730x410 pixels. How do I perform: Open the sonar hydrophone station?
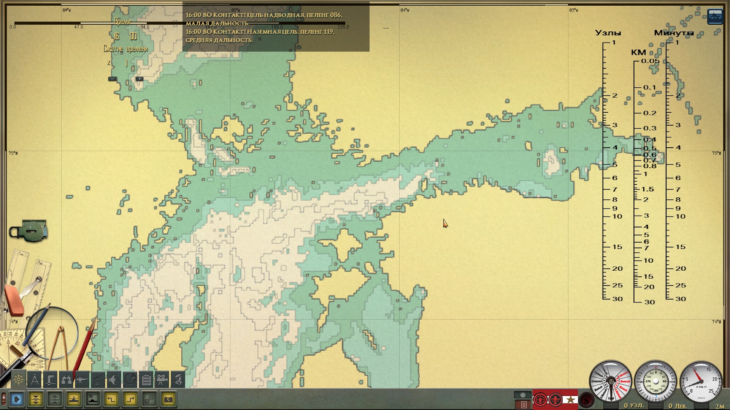point(114,379)
